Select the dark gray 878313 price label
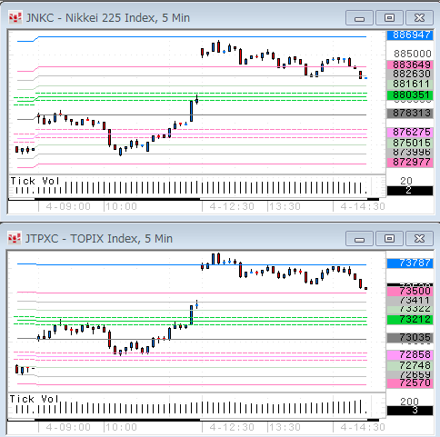The width and height of the screenshot is (440, 437). [x=410, y=114]
